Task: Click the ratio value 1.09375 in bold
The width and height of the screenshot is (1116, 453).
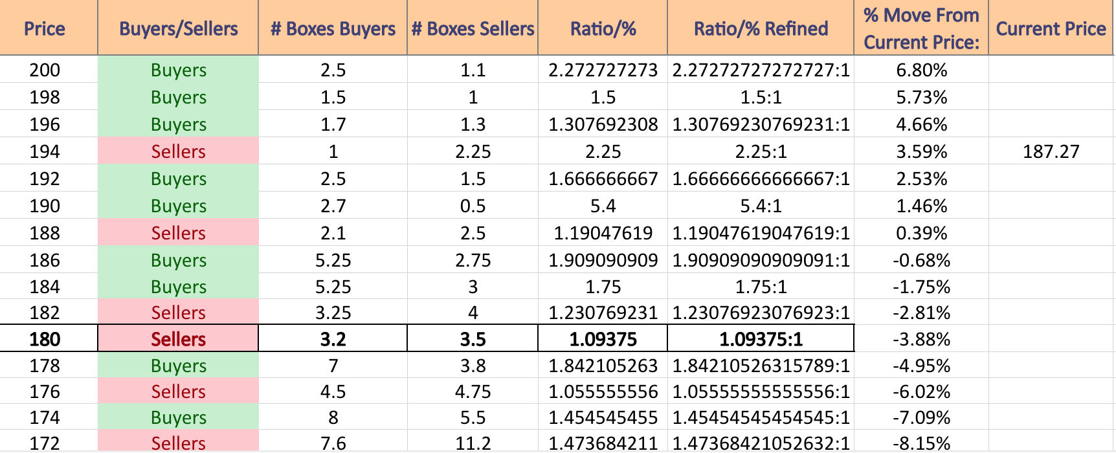Action: (x=603, y=339)
